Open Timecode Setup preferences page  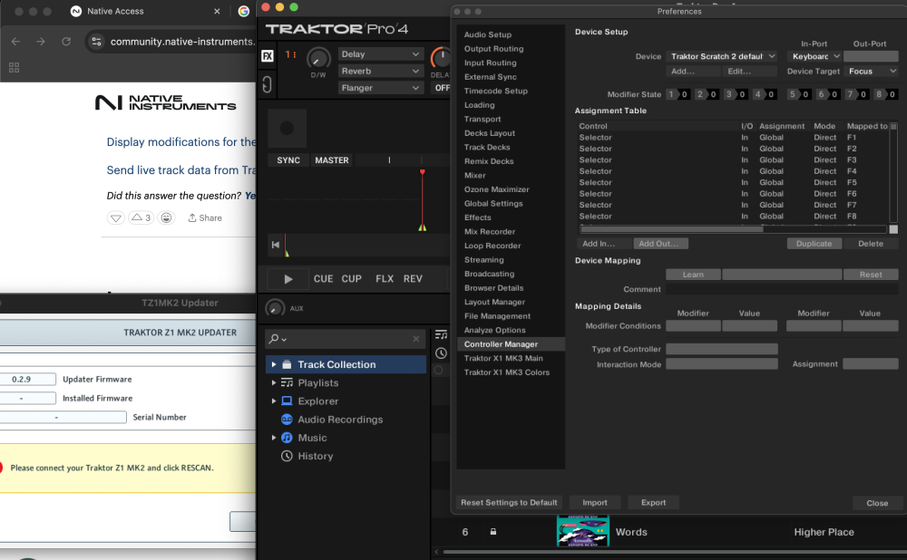tap(496, 91)
